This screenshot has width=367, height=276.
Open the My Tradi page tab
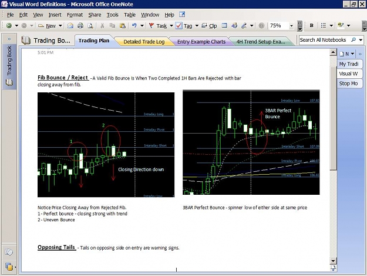(x=349, y=64)
